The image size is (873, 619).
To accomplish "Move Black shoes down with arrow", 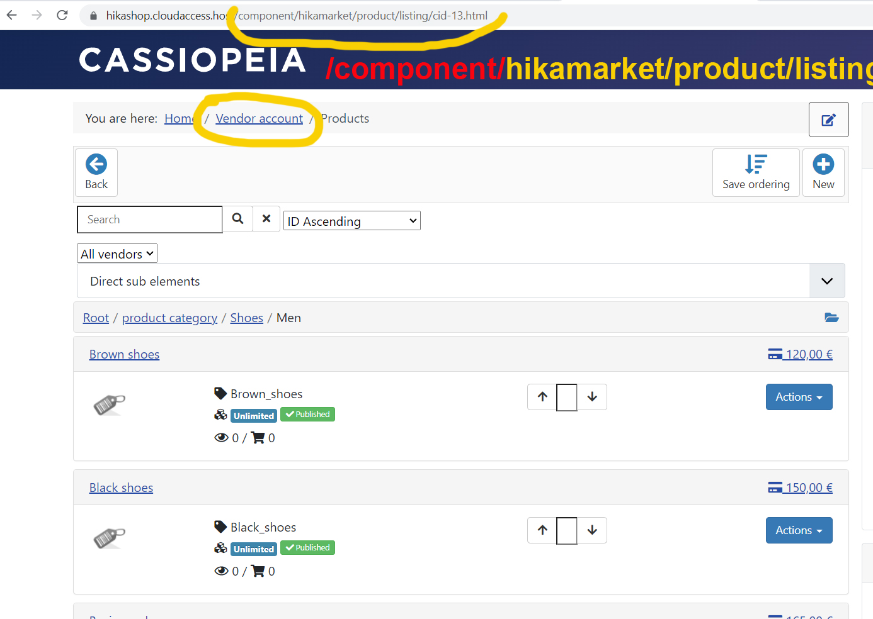I will [592, 530].
